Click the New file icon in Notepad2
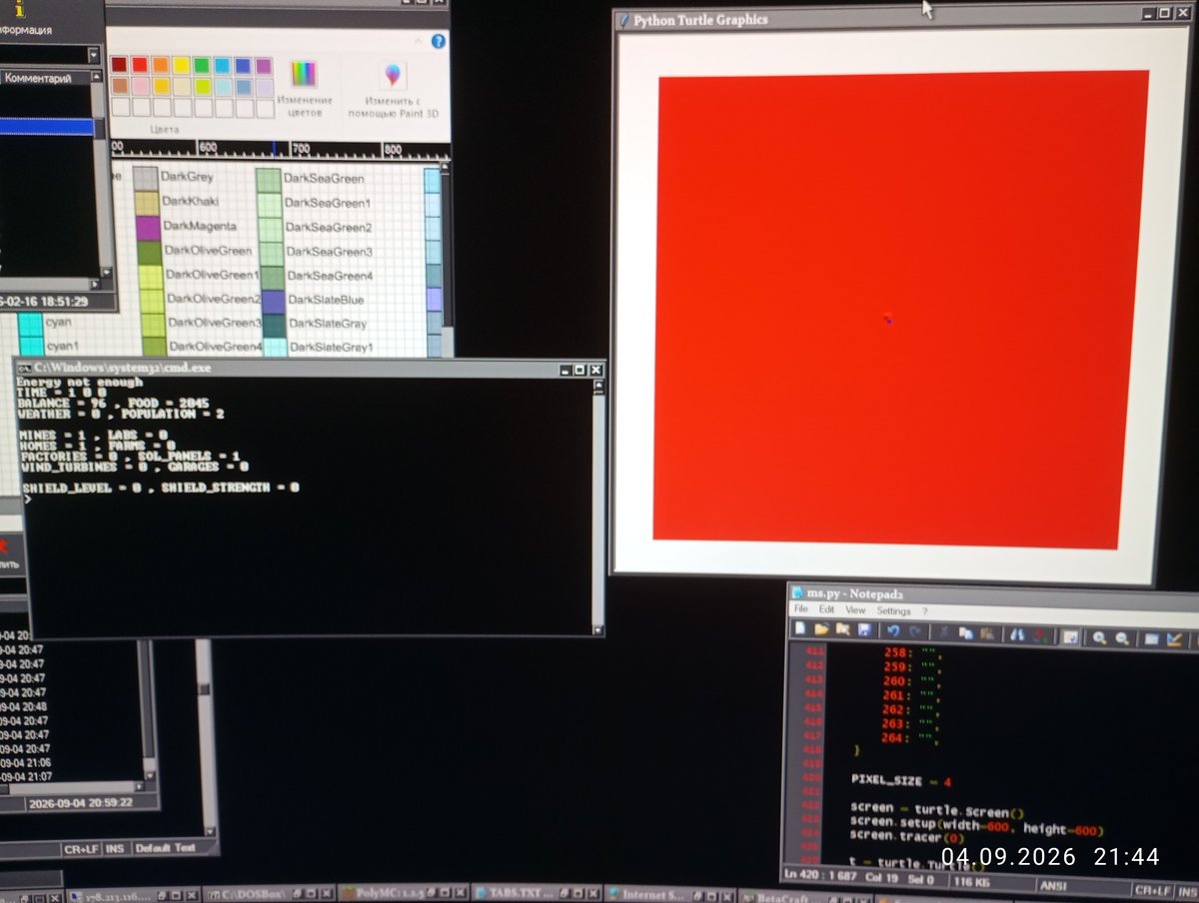 801,630
